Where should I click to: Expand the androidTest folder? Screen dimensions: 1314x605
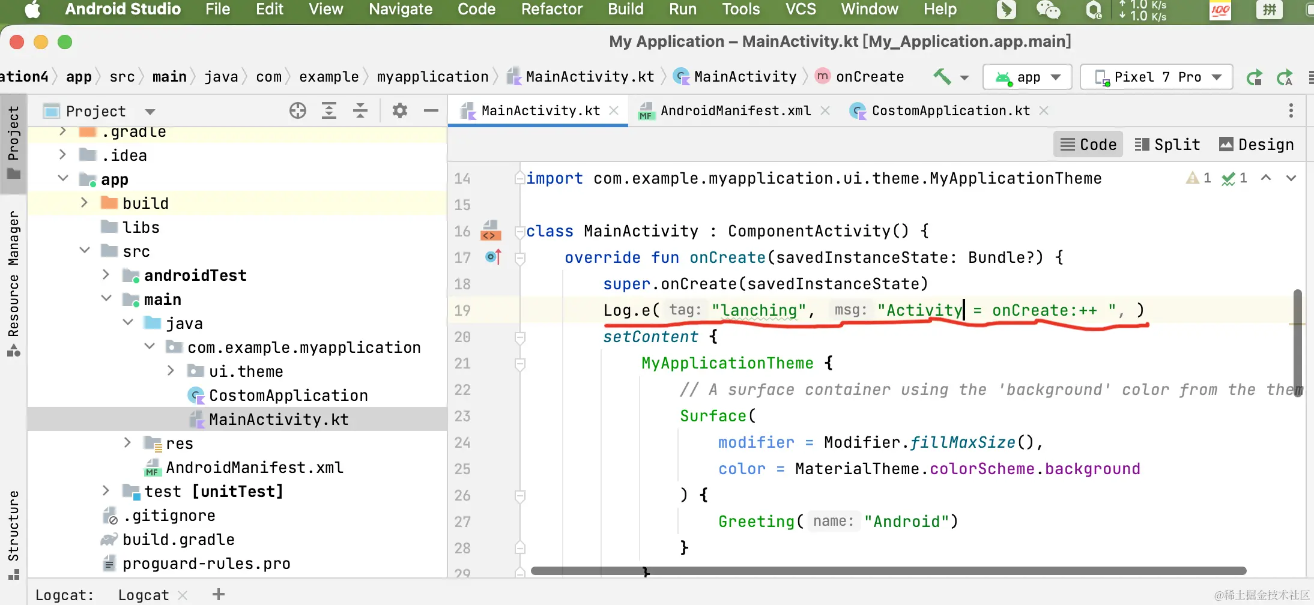coord(106,275)
